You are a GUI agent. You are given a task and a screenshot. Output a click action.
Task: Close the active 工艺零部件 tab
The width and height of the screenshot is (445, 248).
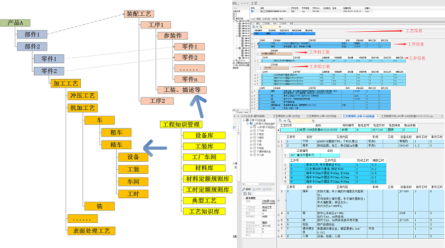point(378,116)
